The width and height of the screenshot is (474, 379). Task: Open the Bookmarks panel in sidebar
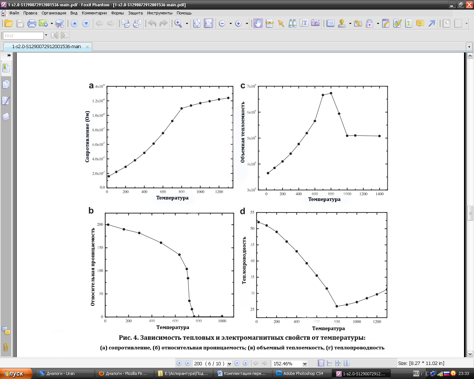point(6,68)
